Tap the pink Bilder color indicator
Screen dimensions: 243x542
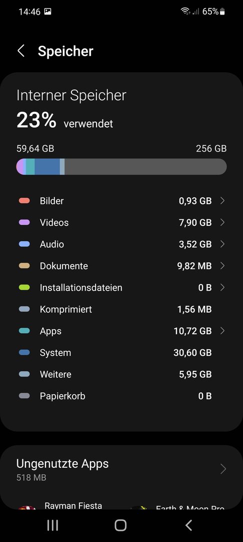(24, 201)
